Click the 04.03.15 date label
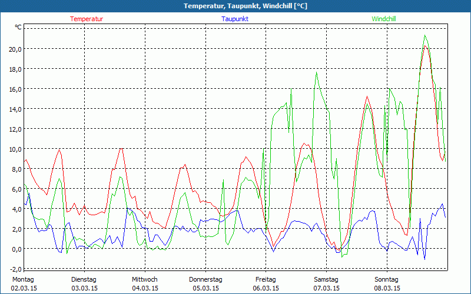 point(145,288)
